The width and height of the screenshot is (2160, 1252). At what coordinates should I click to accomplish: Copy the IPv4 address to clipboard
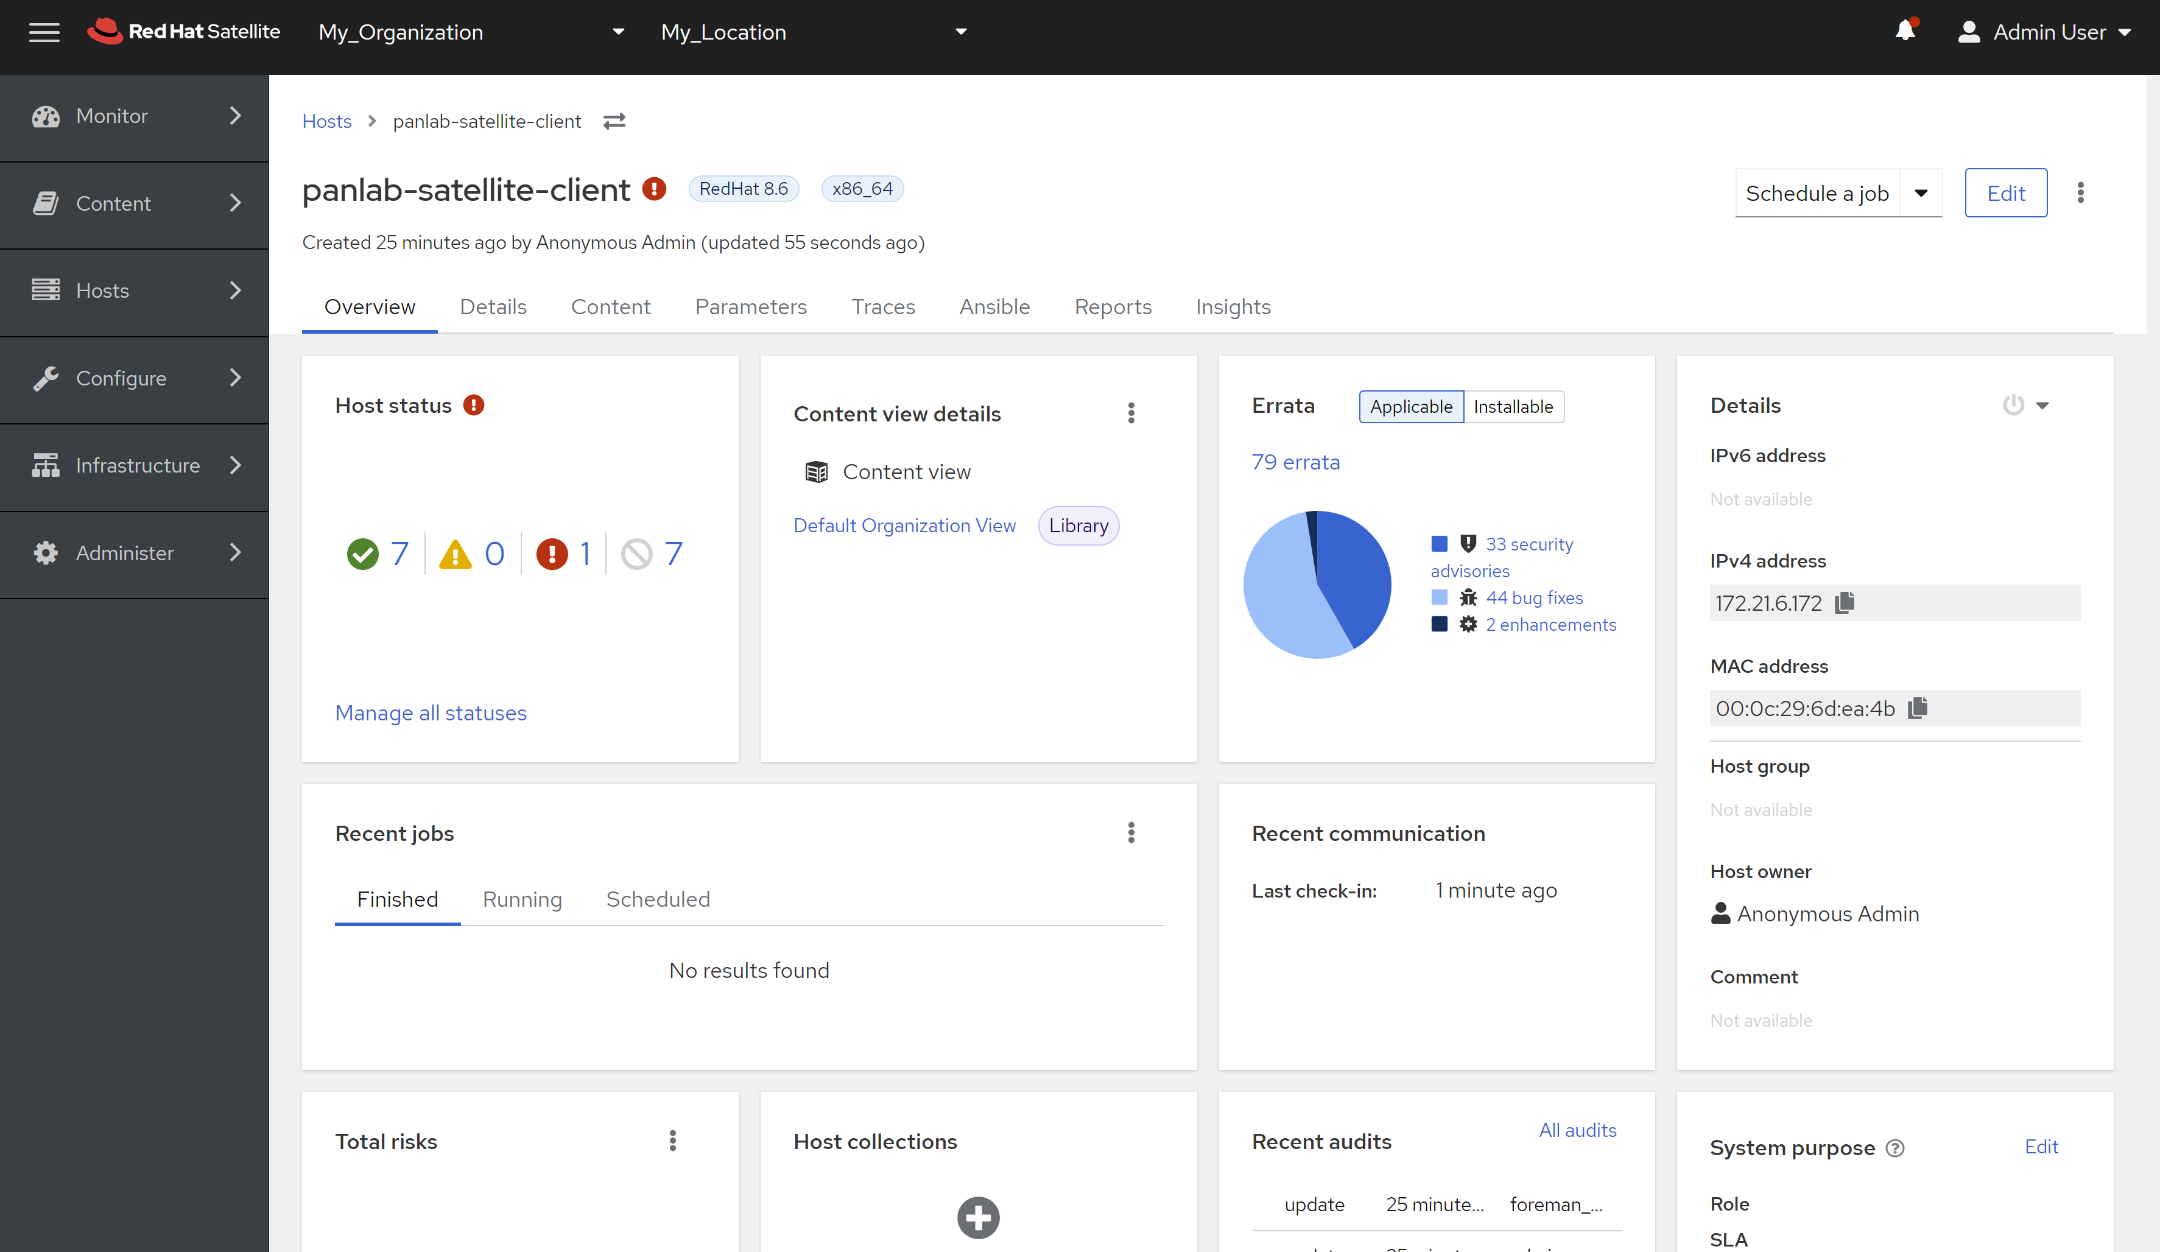point(1845,602)
